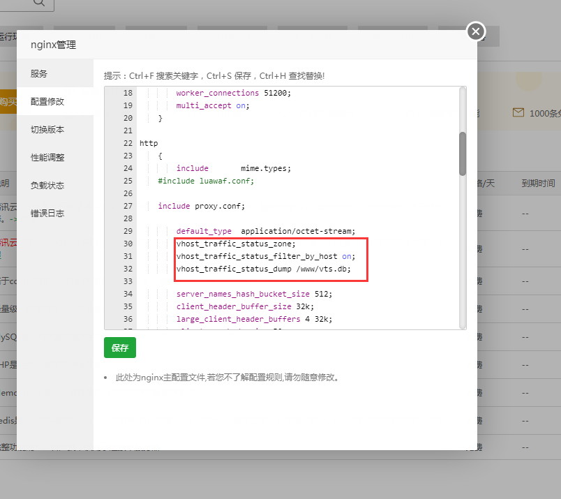Open the 性能调整 tab
This screenshot has height=499, width=561.
47,157
